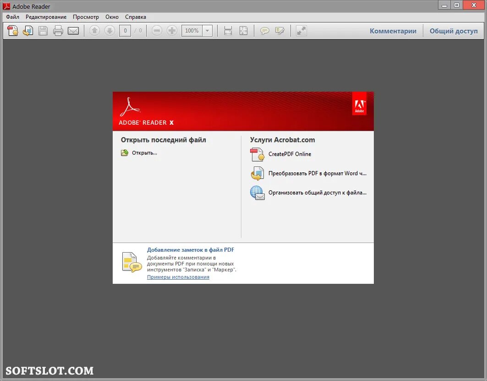Open the Просмотр menu
Image resolution: width=487 pixels, height=381 pixels.
point(86,17)
